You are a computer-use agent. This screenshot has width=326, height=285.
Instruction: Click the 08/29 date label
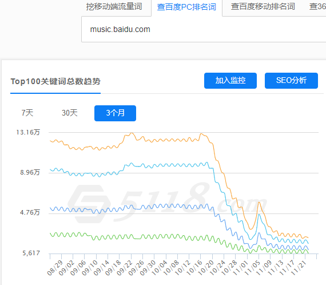[x=55, y=268]
